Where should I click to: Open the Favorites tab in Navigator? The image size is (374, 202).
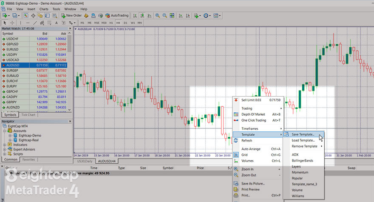(x=28, y=159)
